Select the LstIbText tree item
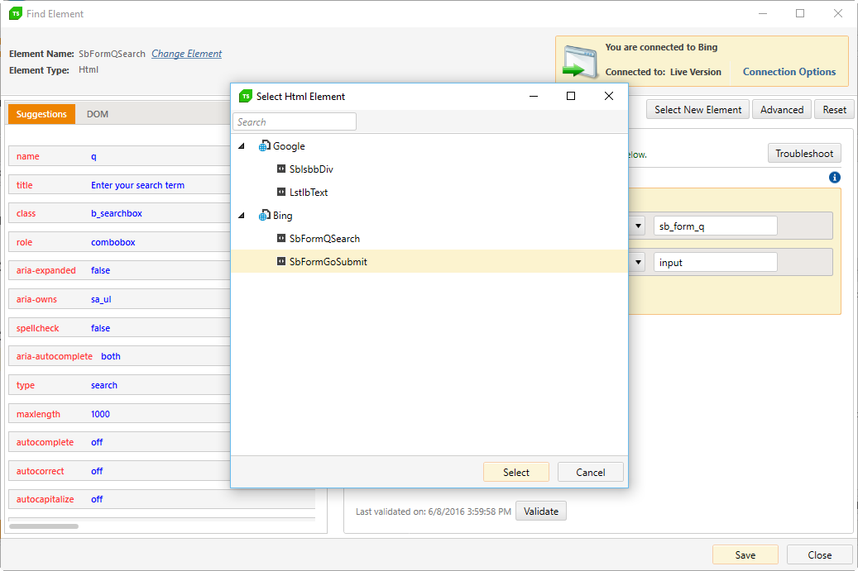This screenshot has width=858, height=571. point(309,192)
